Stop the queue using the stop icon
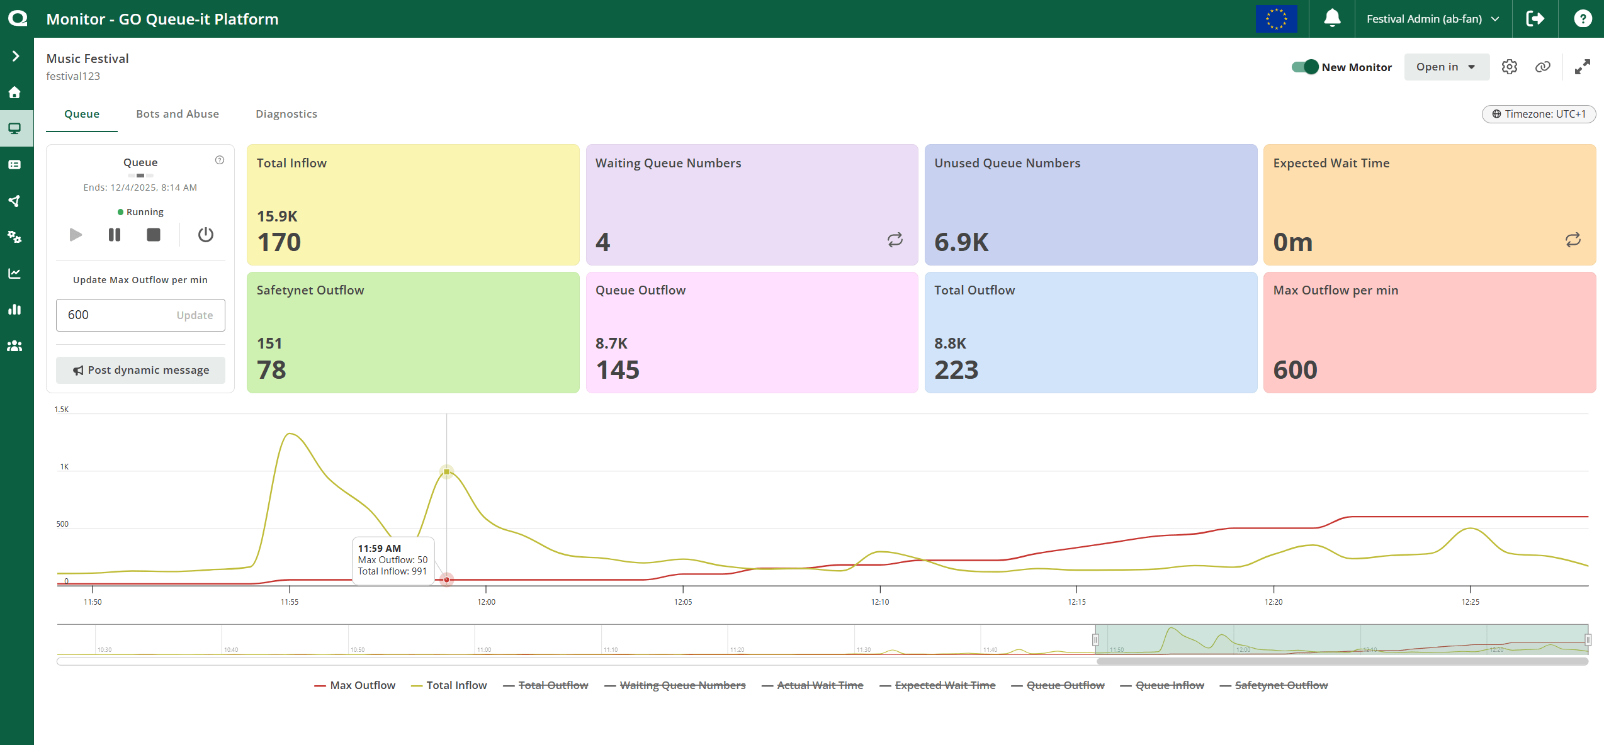Viewport: 1604px width, 745px height. tap(153, 235)
